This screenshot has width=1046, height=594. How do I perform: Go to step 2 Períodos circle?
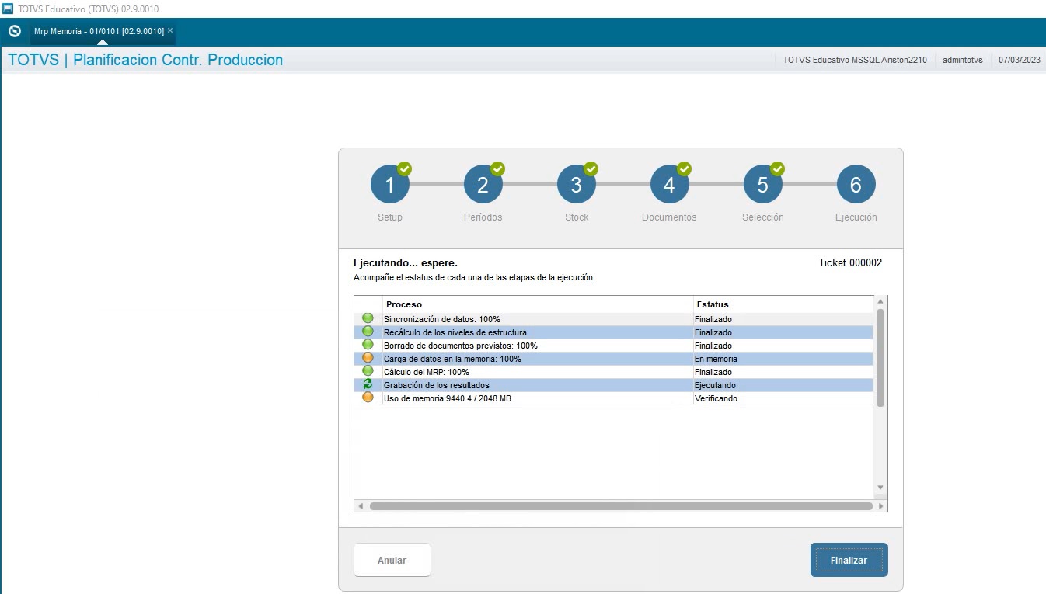click(x=483, y=185)
